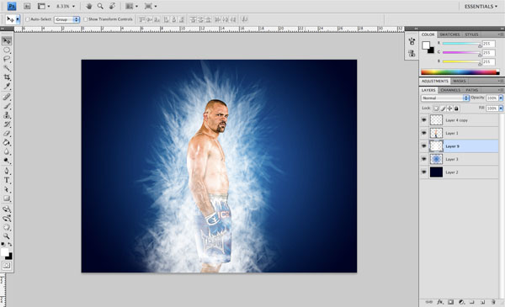This screenshot has width=505, height=307.
Task: Select the Paint Bucket tool
Action: [x=7, y=142]
